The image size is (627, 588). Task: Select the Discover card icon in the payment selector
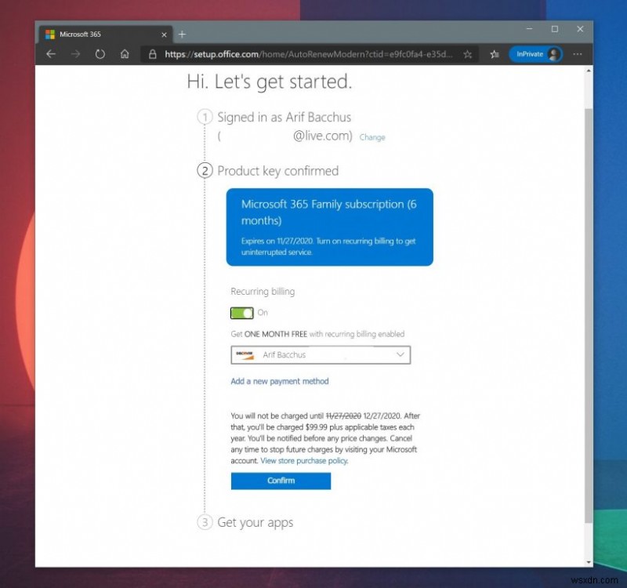pyautogui.click(x=245, y=354)
